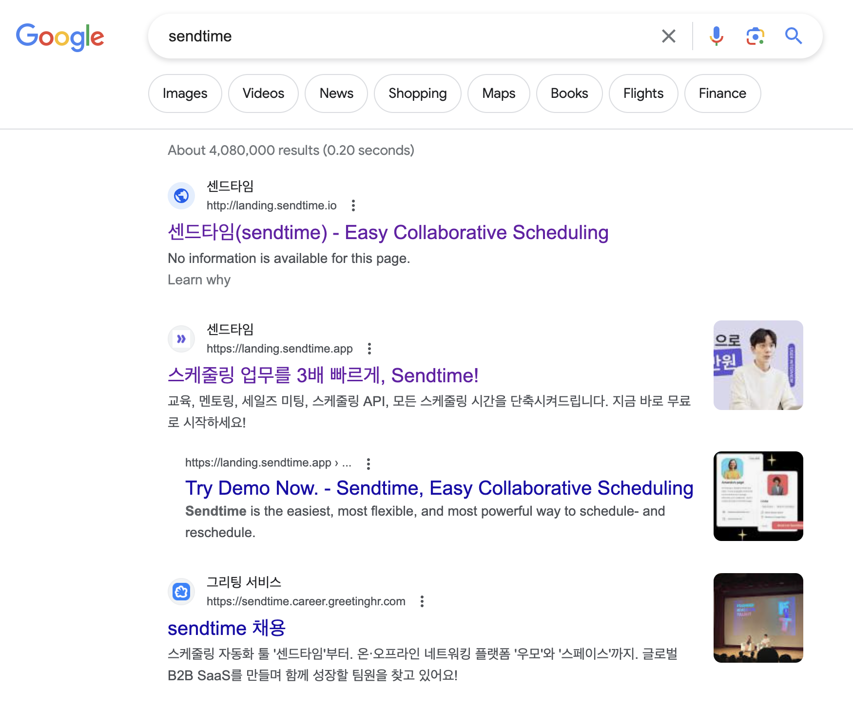This screenshot has height=708, width=853.
Task: Click the http://landing.sendtime.io URL text
Action: 271,205
